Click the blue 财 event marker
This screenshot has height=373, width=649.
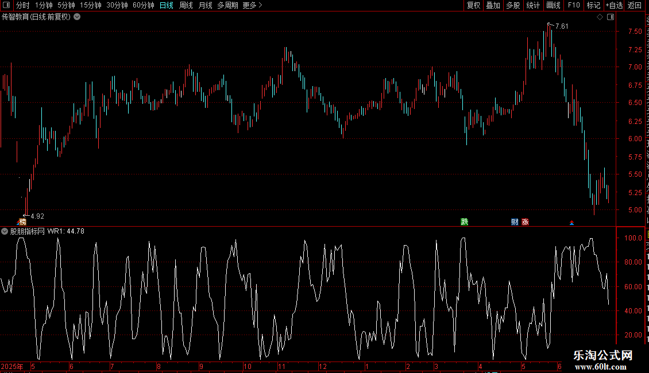515,222
